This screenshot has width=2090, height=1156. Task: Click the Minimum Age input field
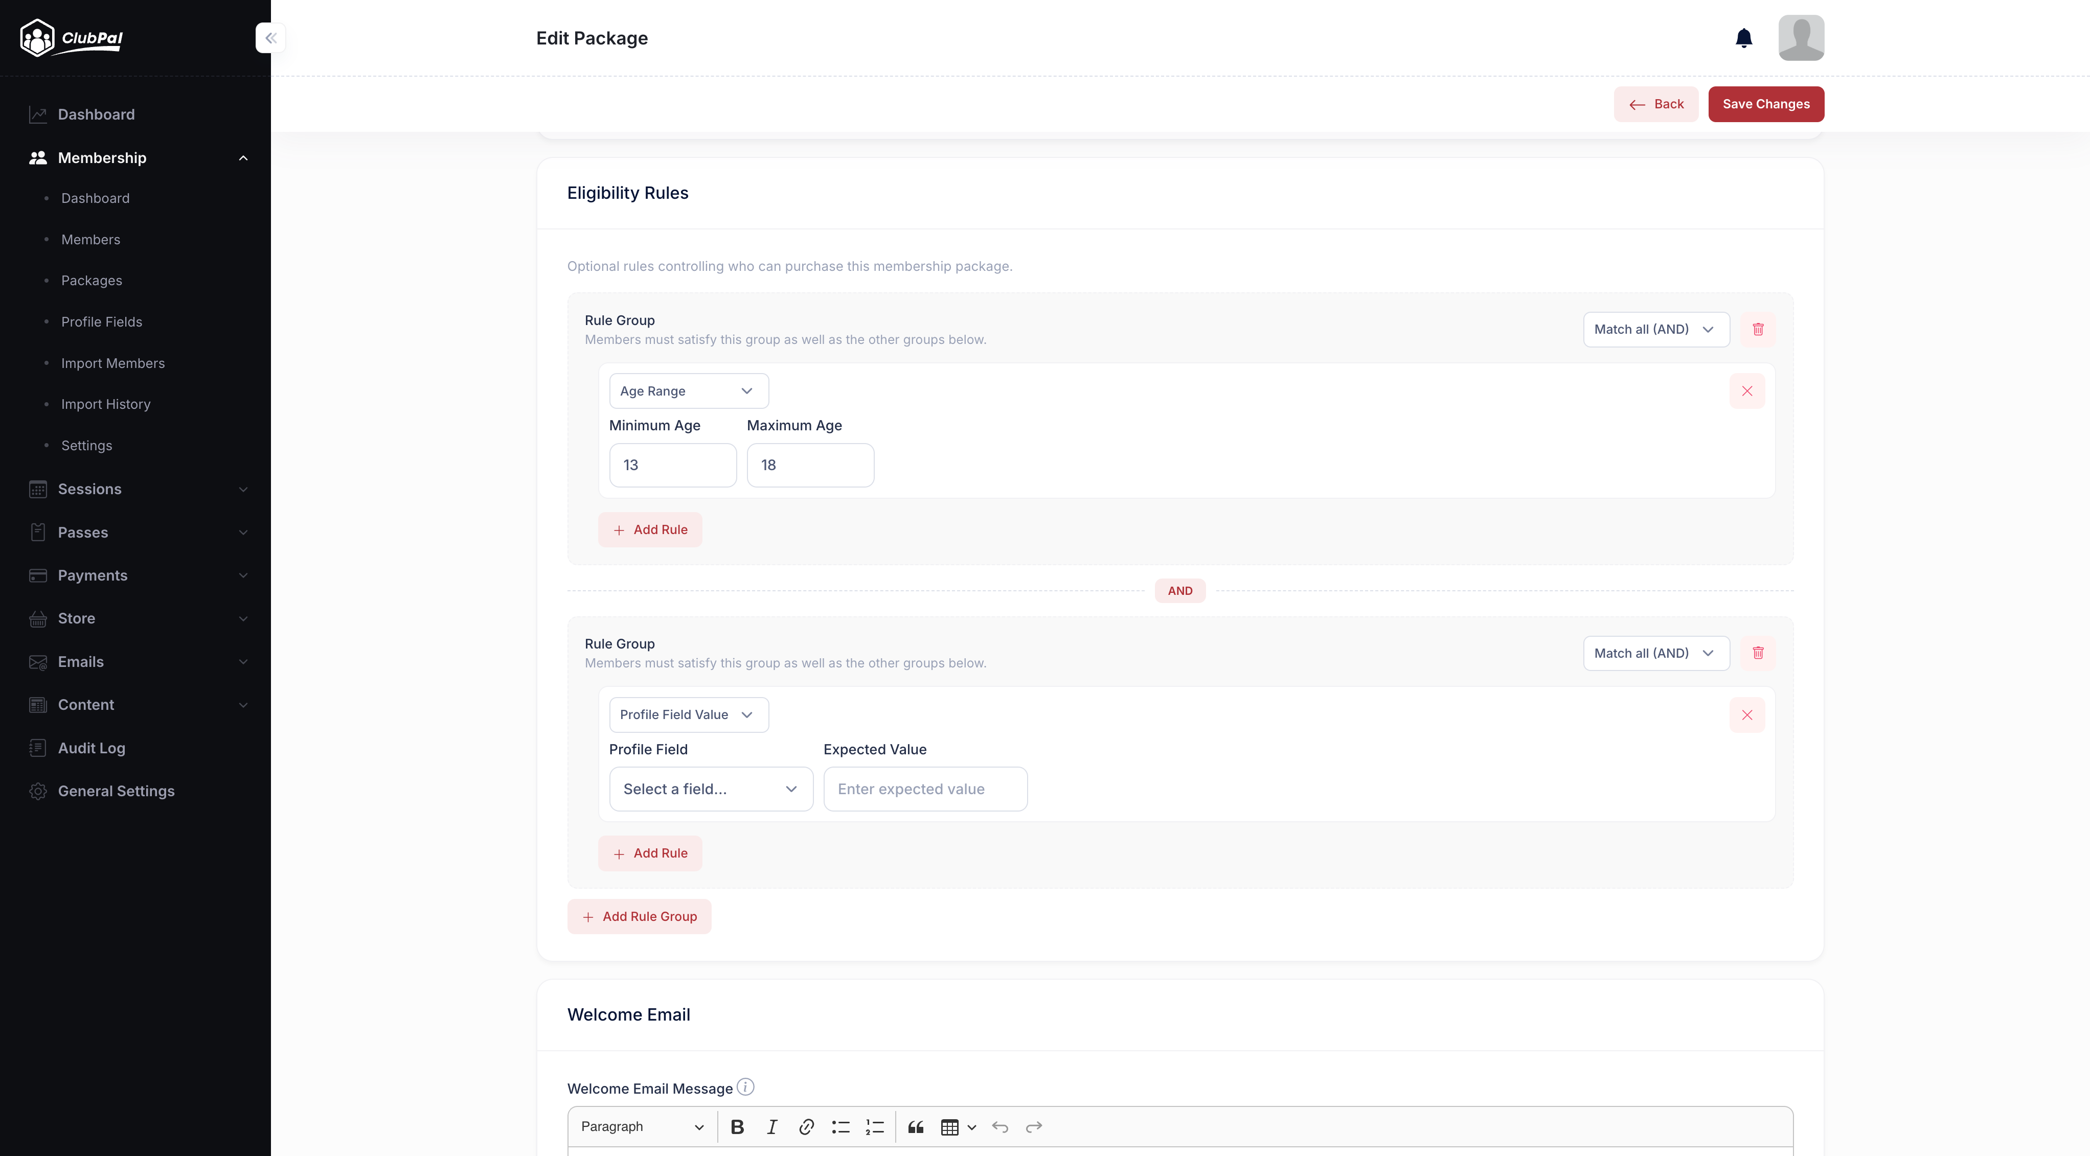point(672,465)
